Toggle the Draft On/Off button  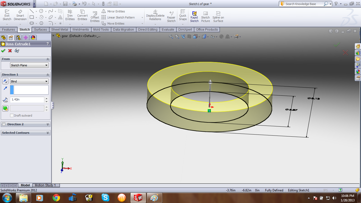5,108
